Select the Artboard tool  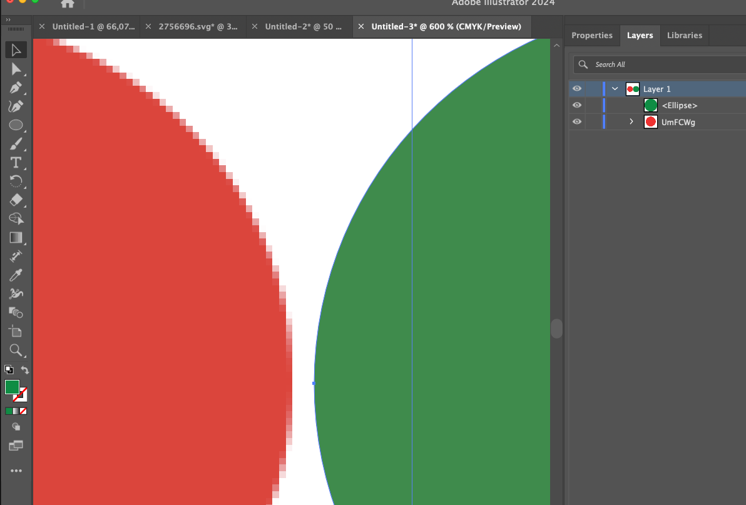point(16,332)
